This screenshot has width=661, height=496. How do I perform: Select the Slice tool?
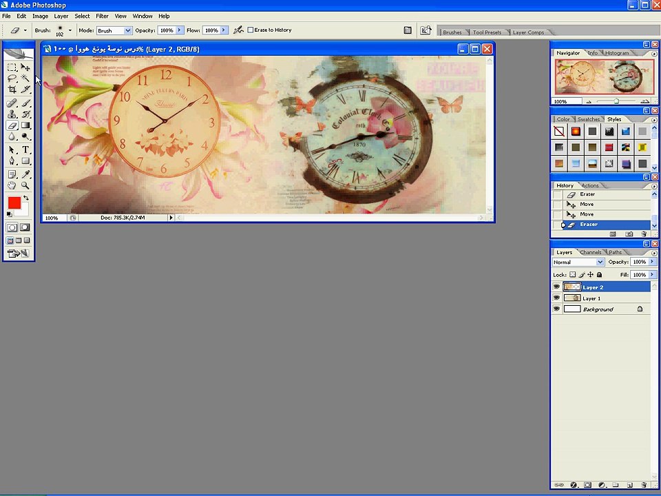pyautogui.click(x=25, y=89)
